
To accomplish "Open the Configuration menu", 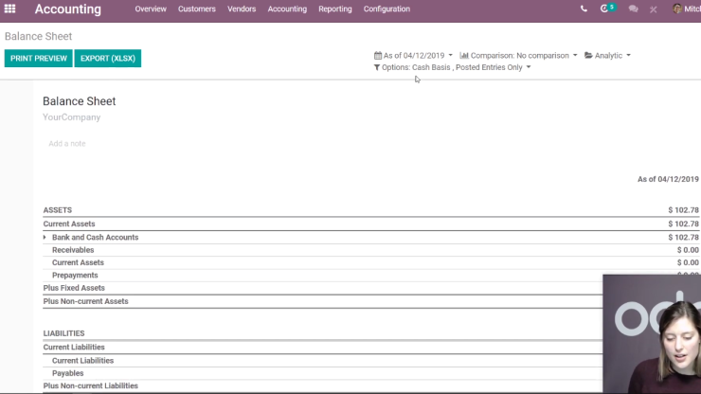I will coord(386,9).
